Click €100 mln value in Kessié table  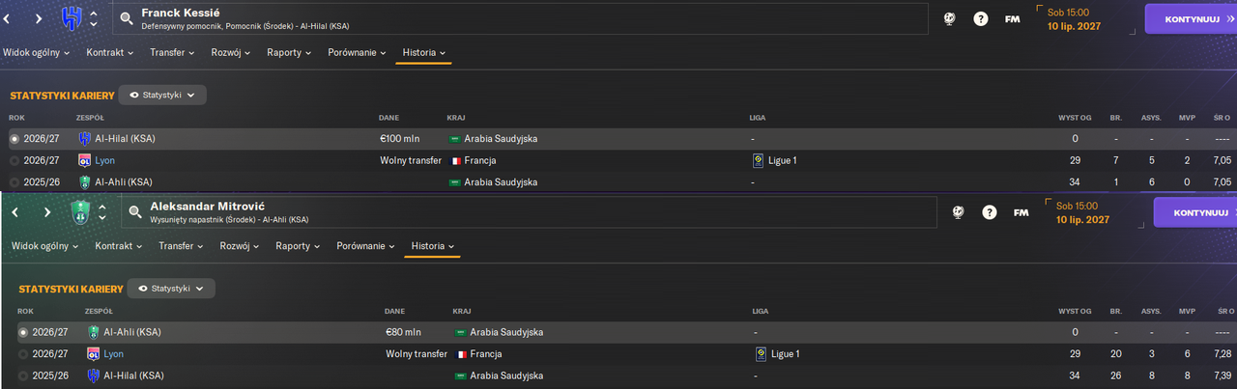point(400,139)
